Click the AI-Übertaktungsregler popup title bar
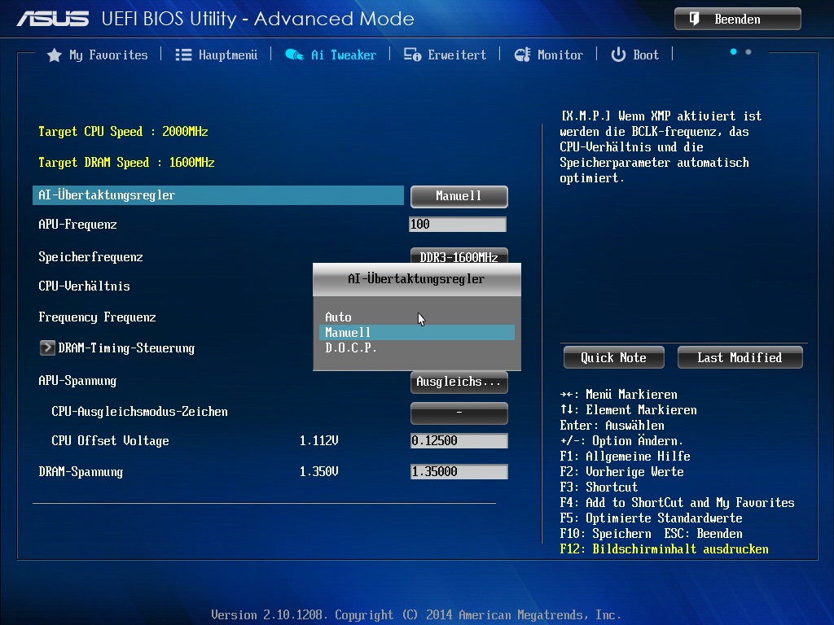 416,280
